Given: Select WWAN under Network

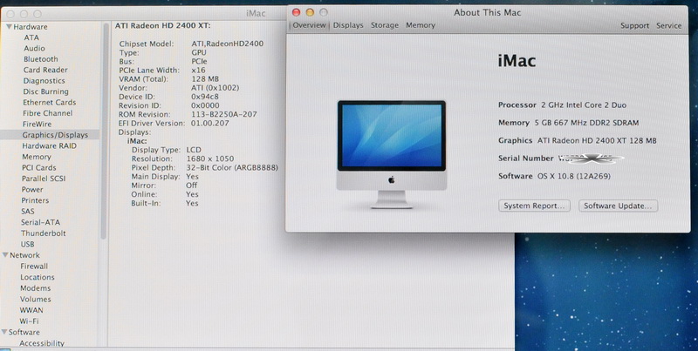Looking at the screenshot, I should (x=31, y=310).
